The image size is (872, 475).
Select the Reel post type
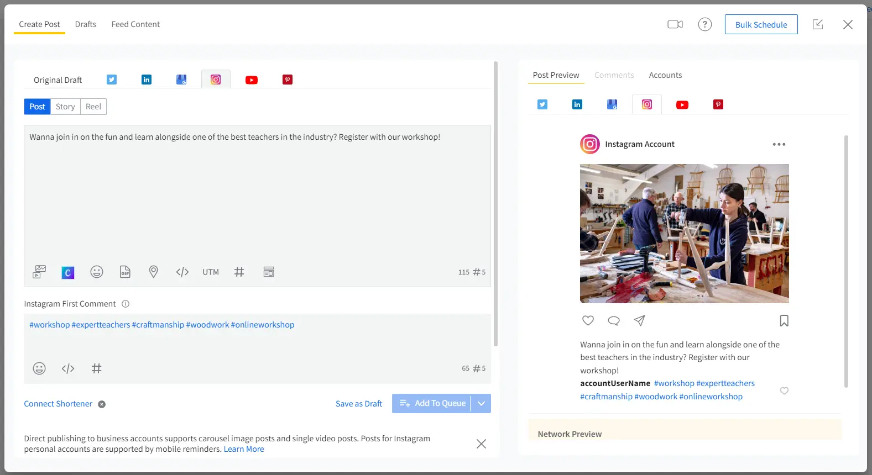click(93, 107)
